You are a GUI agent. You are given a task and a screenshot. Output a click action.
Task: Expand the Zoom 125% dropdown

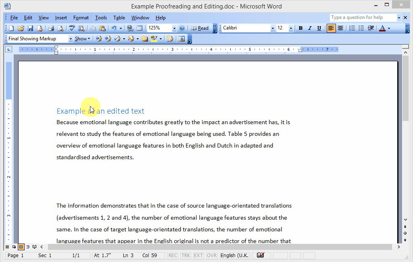tap(174, 28)
